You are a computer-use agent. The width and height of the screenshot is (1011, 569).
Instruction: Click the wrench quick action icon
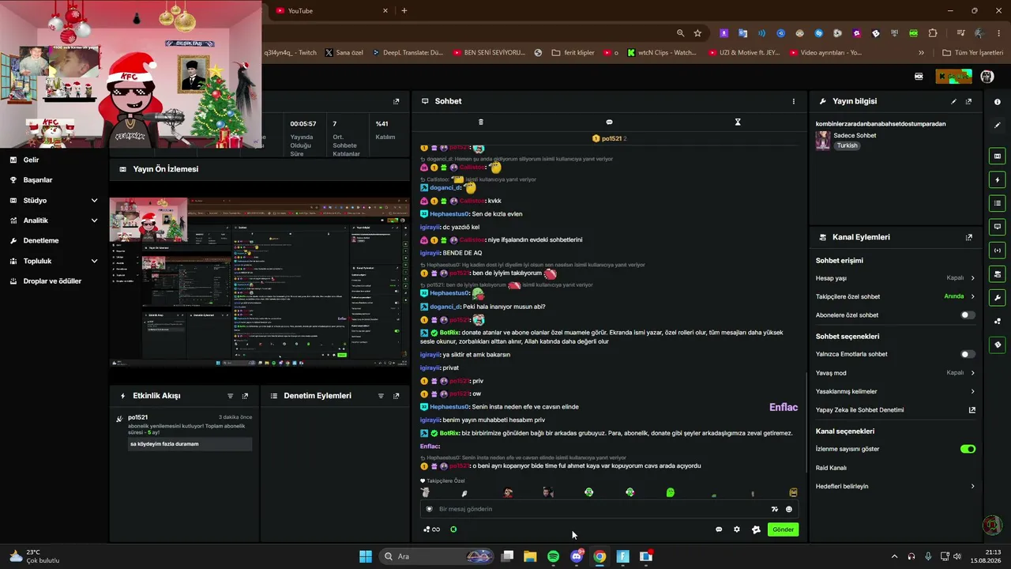998,298
